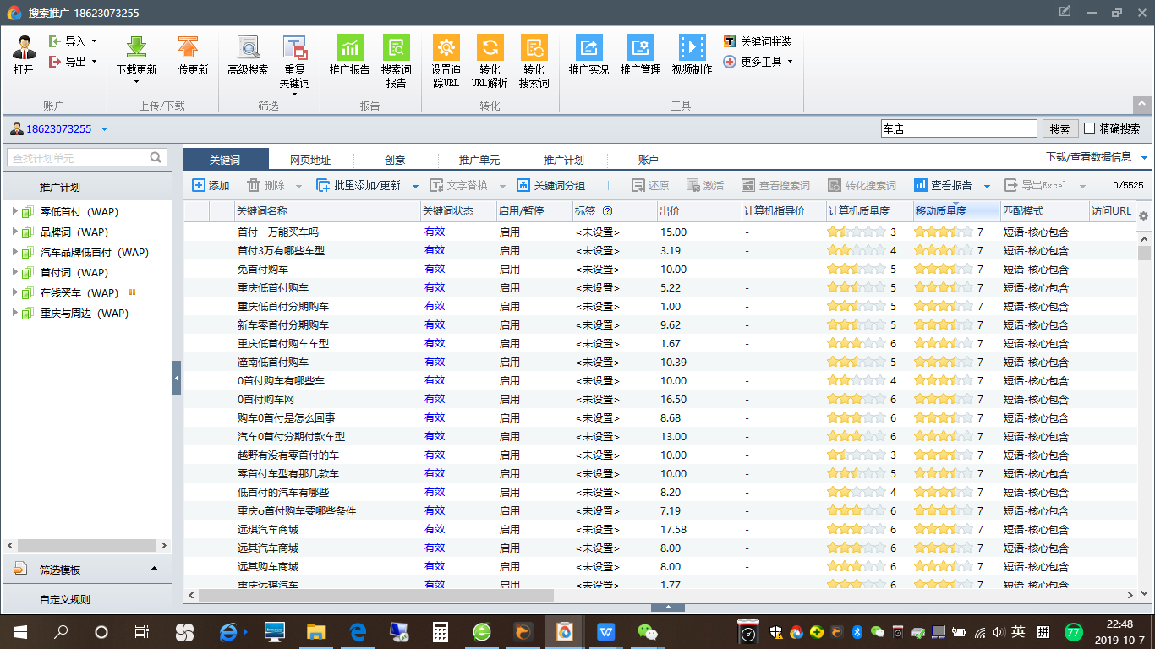This screenshot has height=649, width=1155.
Task: Click the 上传更新 upload icon
Action: [188, 48]
